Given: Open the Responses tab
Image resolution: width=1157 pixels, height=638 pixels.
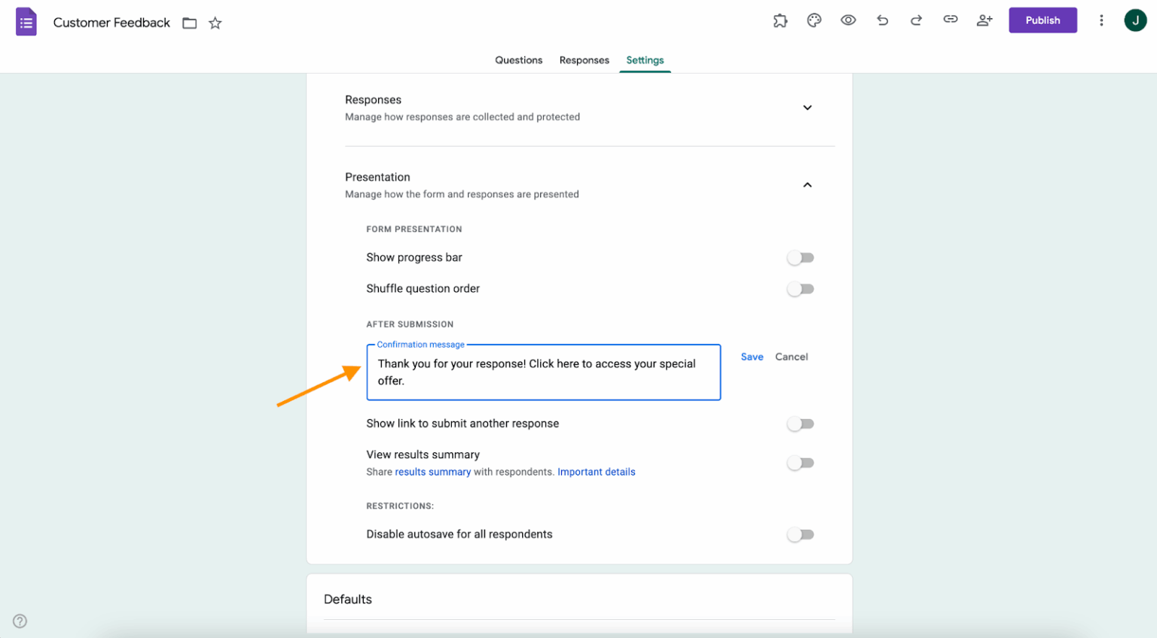Looking at the screenshot, I should [584, 60].
